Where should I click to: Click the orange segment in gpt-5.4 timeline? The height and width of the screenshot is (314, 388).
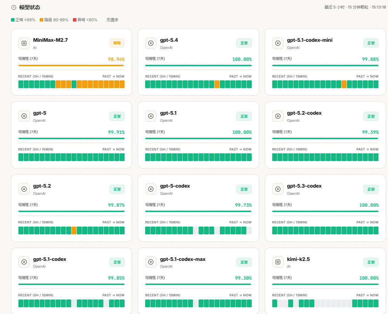coord(217,84)
